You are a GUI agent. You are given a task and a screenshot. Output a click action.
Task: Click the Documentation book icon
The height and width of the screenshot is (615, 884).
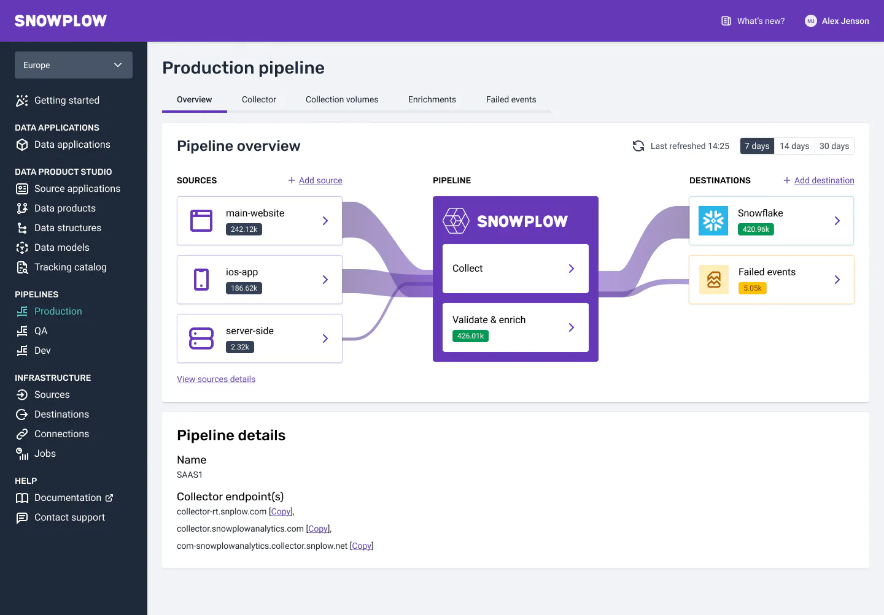click(22, 498)
